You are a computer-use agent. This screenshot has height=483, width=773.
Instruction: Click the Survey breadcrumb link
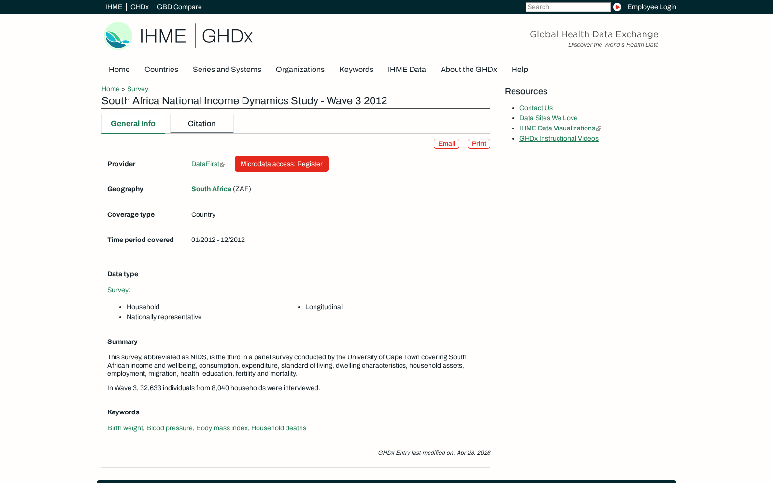[x=138, y=89]
